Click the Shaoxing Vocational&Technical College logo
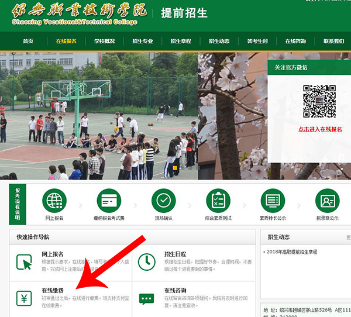 (79, 14)
